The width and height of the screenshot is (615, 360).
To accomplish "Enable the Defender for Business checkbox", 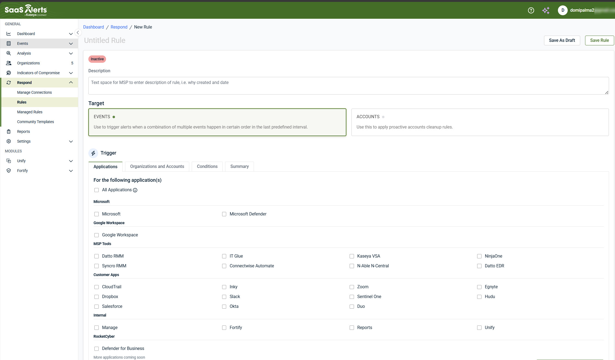I will (x=97, y=349).
